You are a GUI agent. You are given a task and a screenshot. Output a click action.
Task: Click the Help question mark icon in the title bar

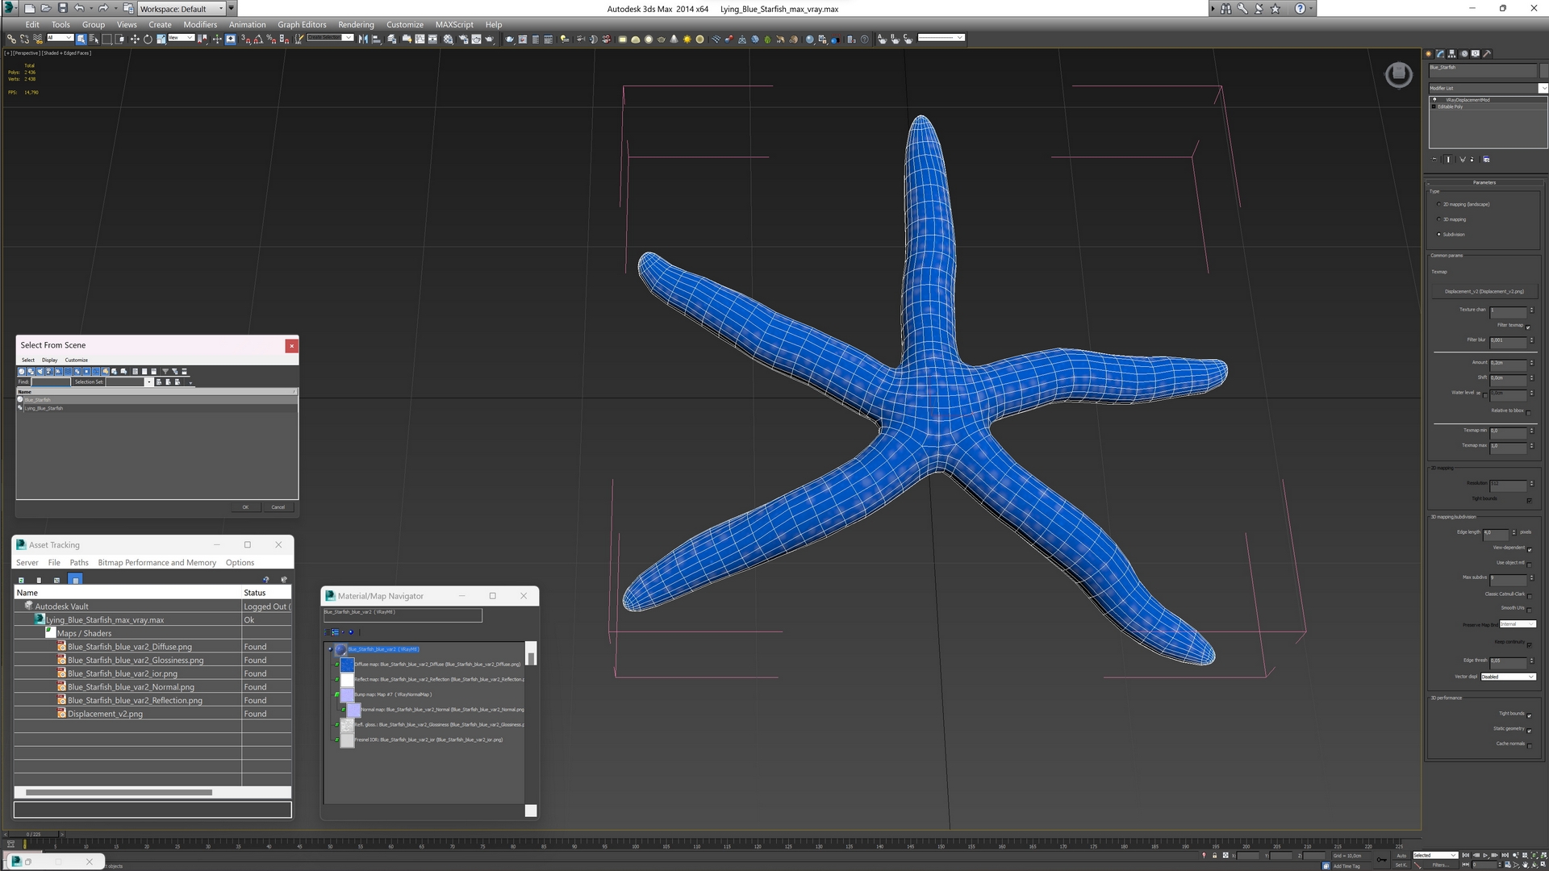click(1300, 8)
